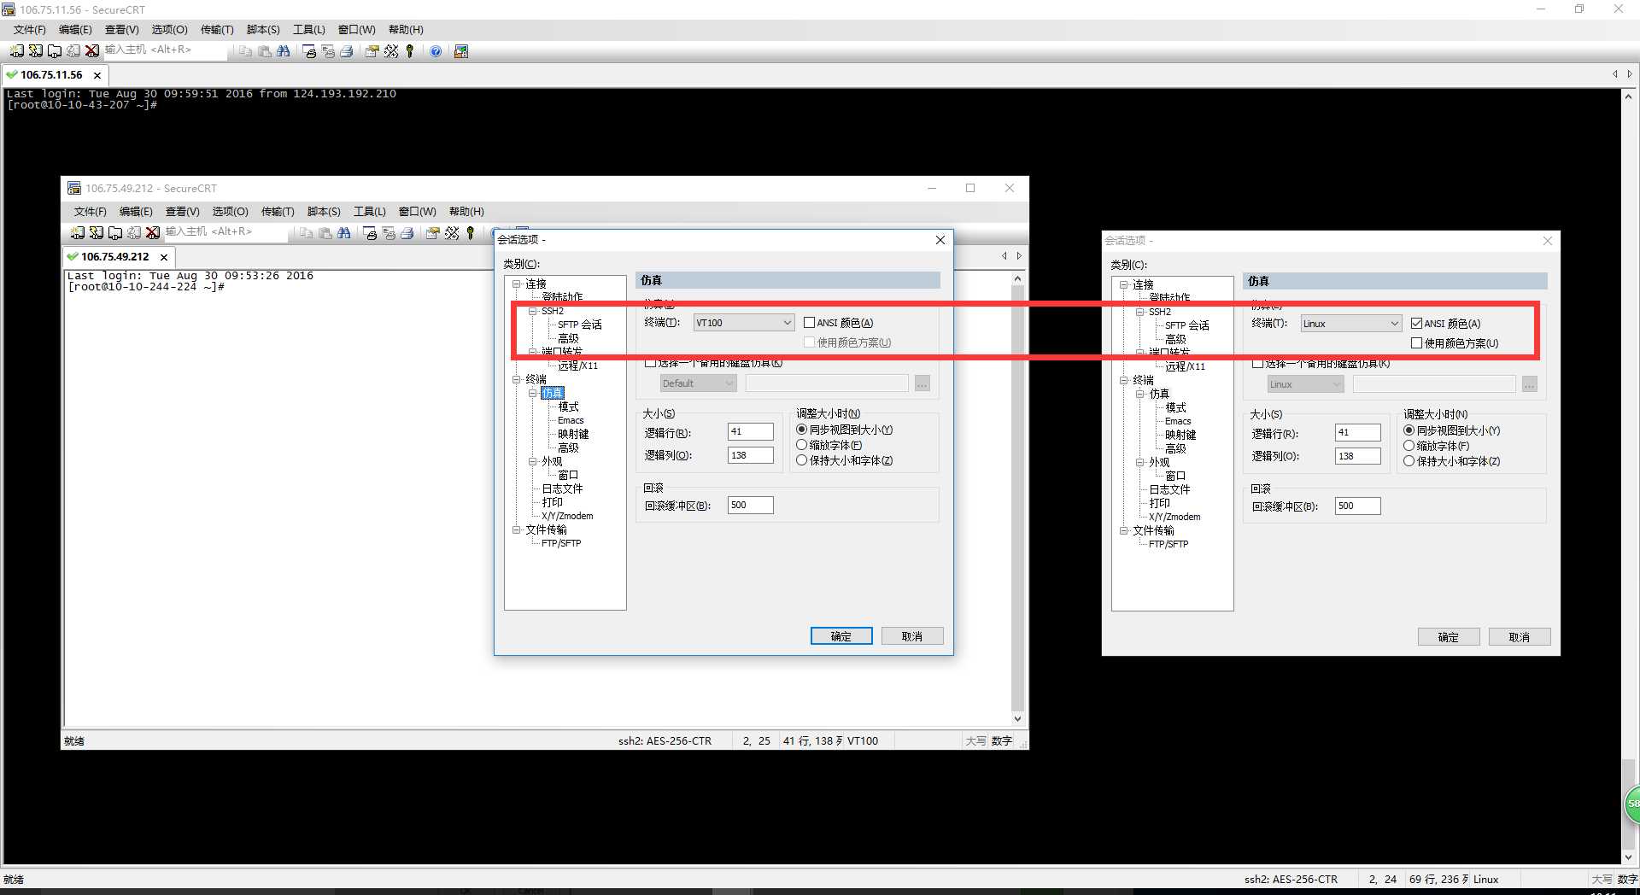Enable ANSI 颜色 checkbox in VT100 dialog
The width and height of the screenshot is (1640, 895).
809,323
